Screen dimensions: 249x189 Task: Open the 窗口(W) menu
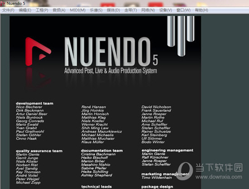pos(183,10)
